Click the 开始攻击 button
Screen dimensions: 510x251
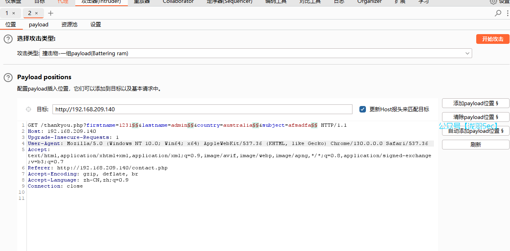[492, 39]
